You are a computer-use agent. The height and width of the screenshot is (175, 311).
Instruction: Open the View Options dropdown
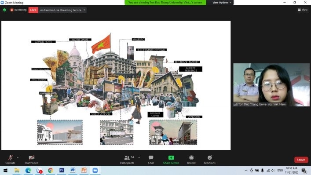222,3
